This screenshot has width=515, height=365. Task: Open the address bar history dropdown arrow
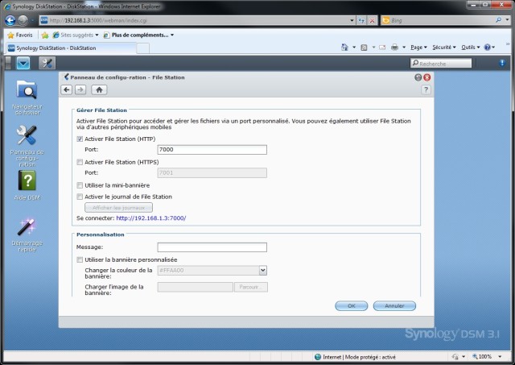352,20
